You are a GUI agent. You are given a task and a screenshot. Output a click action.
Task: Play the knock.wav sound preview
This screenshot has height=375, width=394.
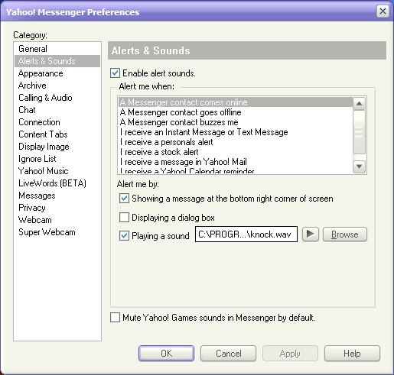click(x=311, y=234)
